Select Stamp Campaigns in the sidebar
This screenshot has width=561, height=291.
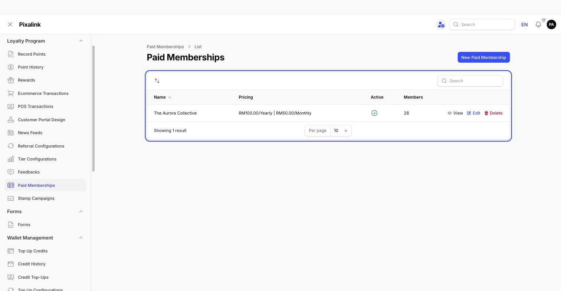(46, 198)
